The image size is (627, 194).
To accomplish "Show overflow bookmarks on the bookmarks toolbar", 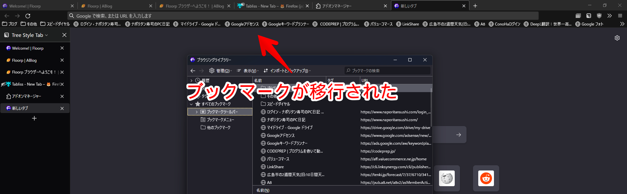I will coord(622,24).
